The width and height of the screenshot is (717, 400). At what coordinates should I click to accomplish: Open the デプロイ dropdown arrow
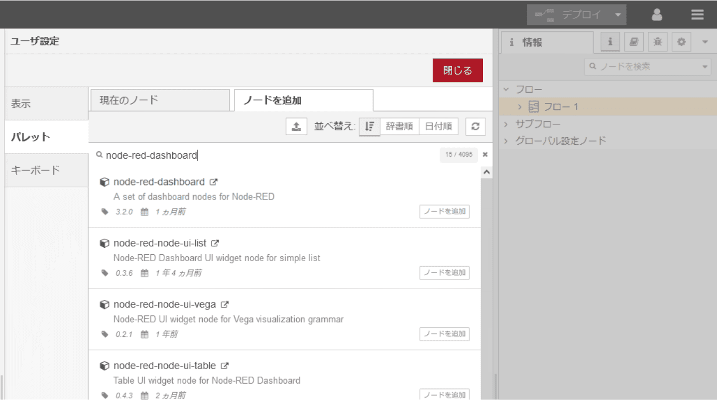point(618,15)
